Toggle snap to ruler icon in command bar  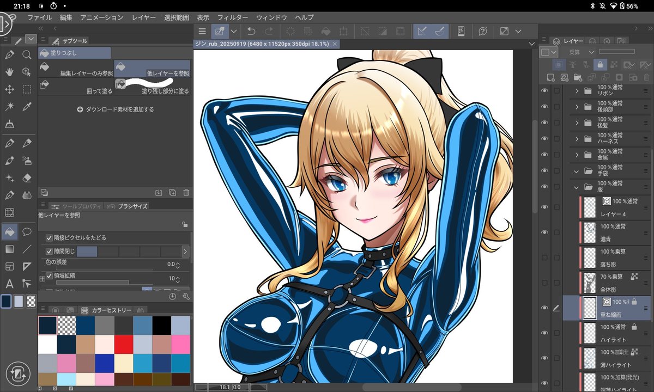[x=421, y=31]
